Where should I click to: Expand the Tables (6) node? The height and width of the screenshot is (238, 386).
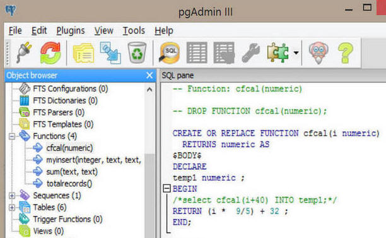pyautogui.click(x=12, y=208)
